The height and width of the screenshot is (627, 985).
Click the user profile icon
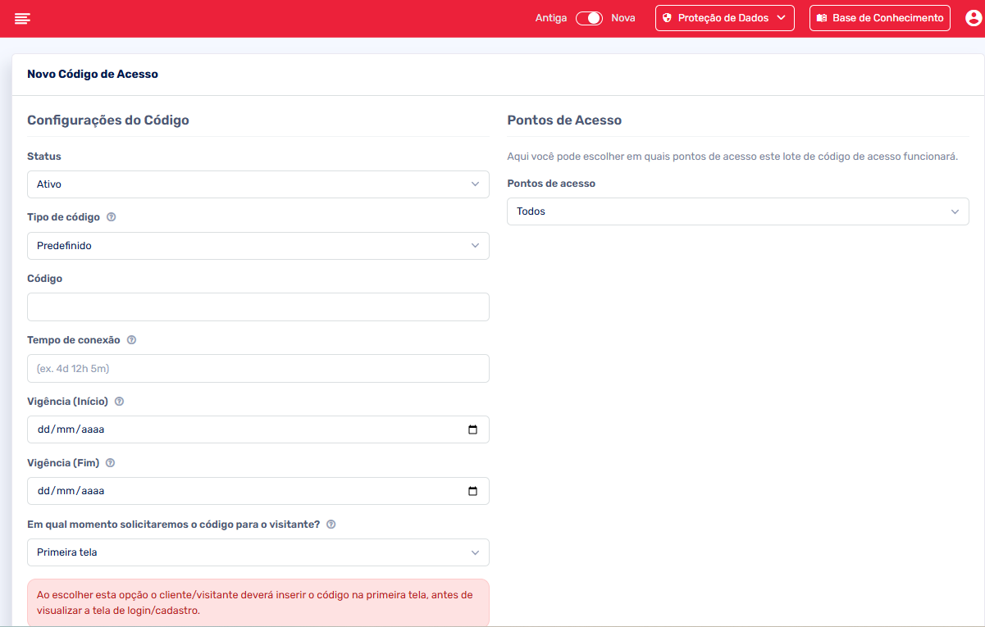[x=973, y=18]
